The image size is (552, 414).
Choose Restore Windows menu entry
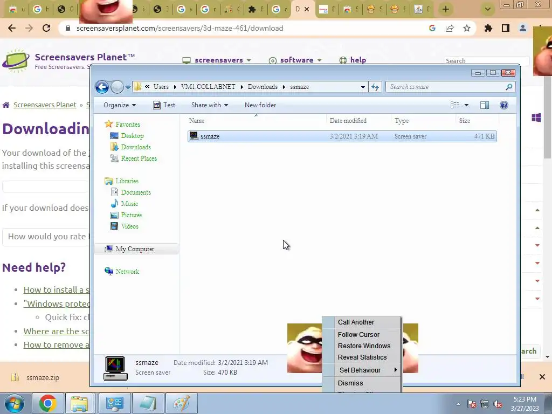pos(362,346)
